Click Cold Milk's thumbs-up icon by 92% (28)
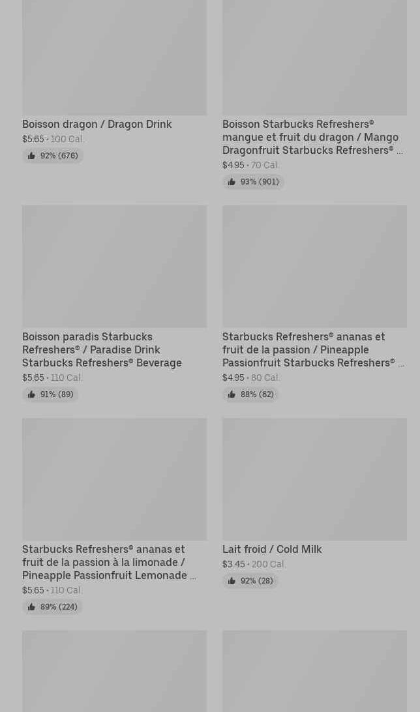This screenshot has width=420, height=712. point(232,581)
